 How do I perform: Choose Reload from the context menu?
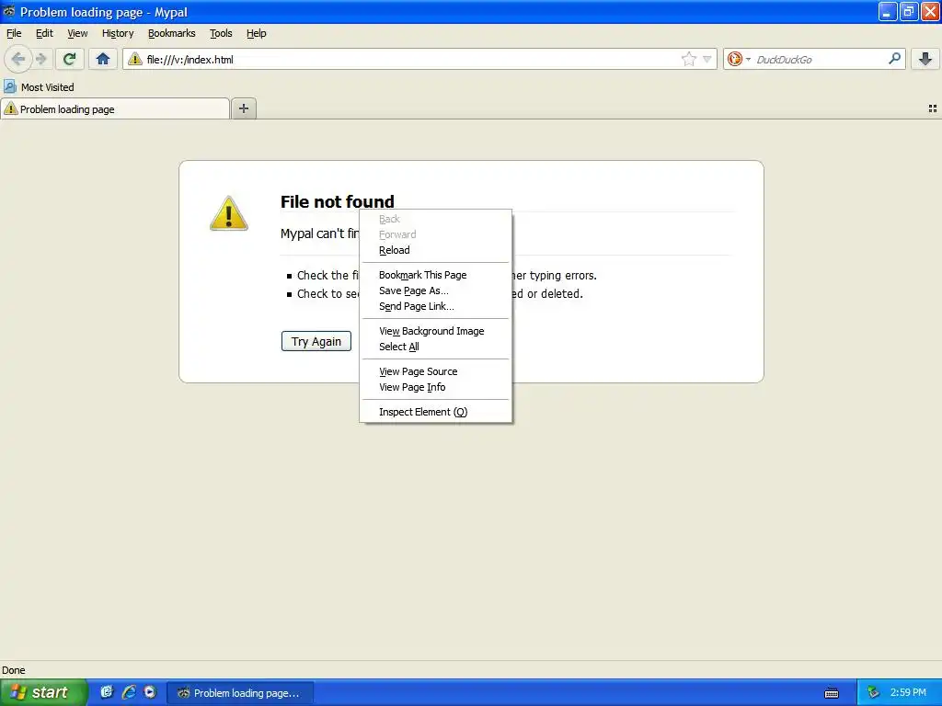pos(435,250)
